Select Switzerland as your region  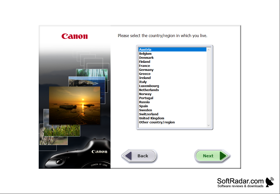coord(172,114)
